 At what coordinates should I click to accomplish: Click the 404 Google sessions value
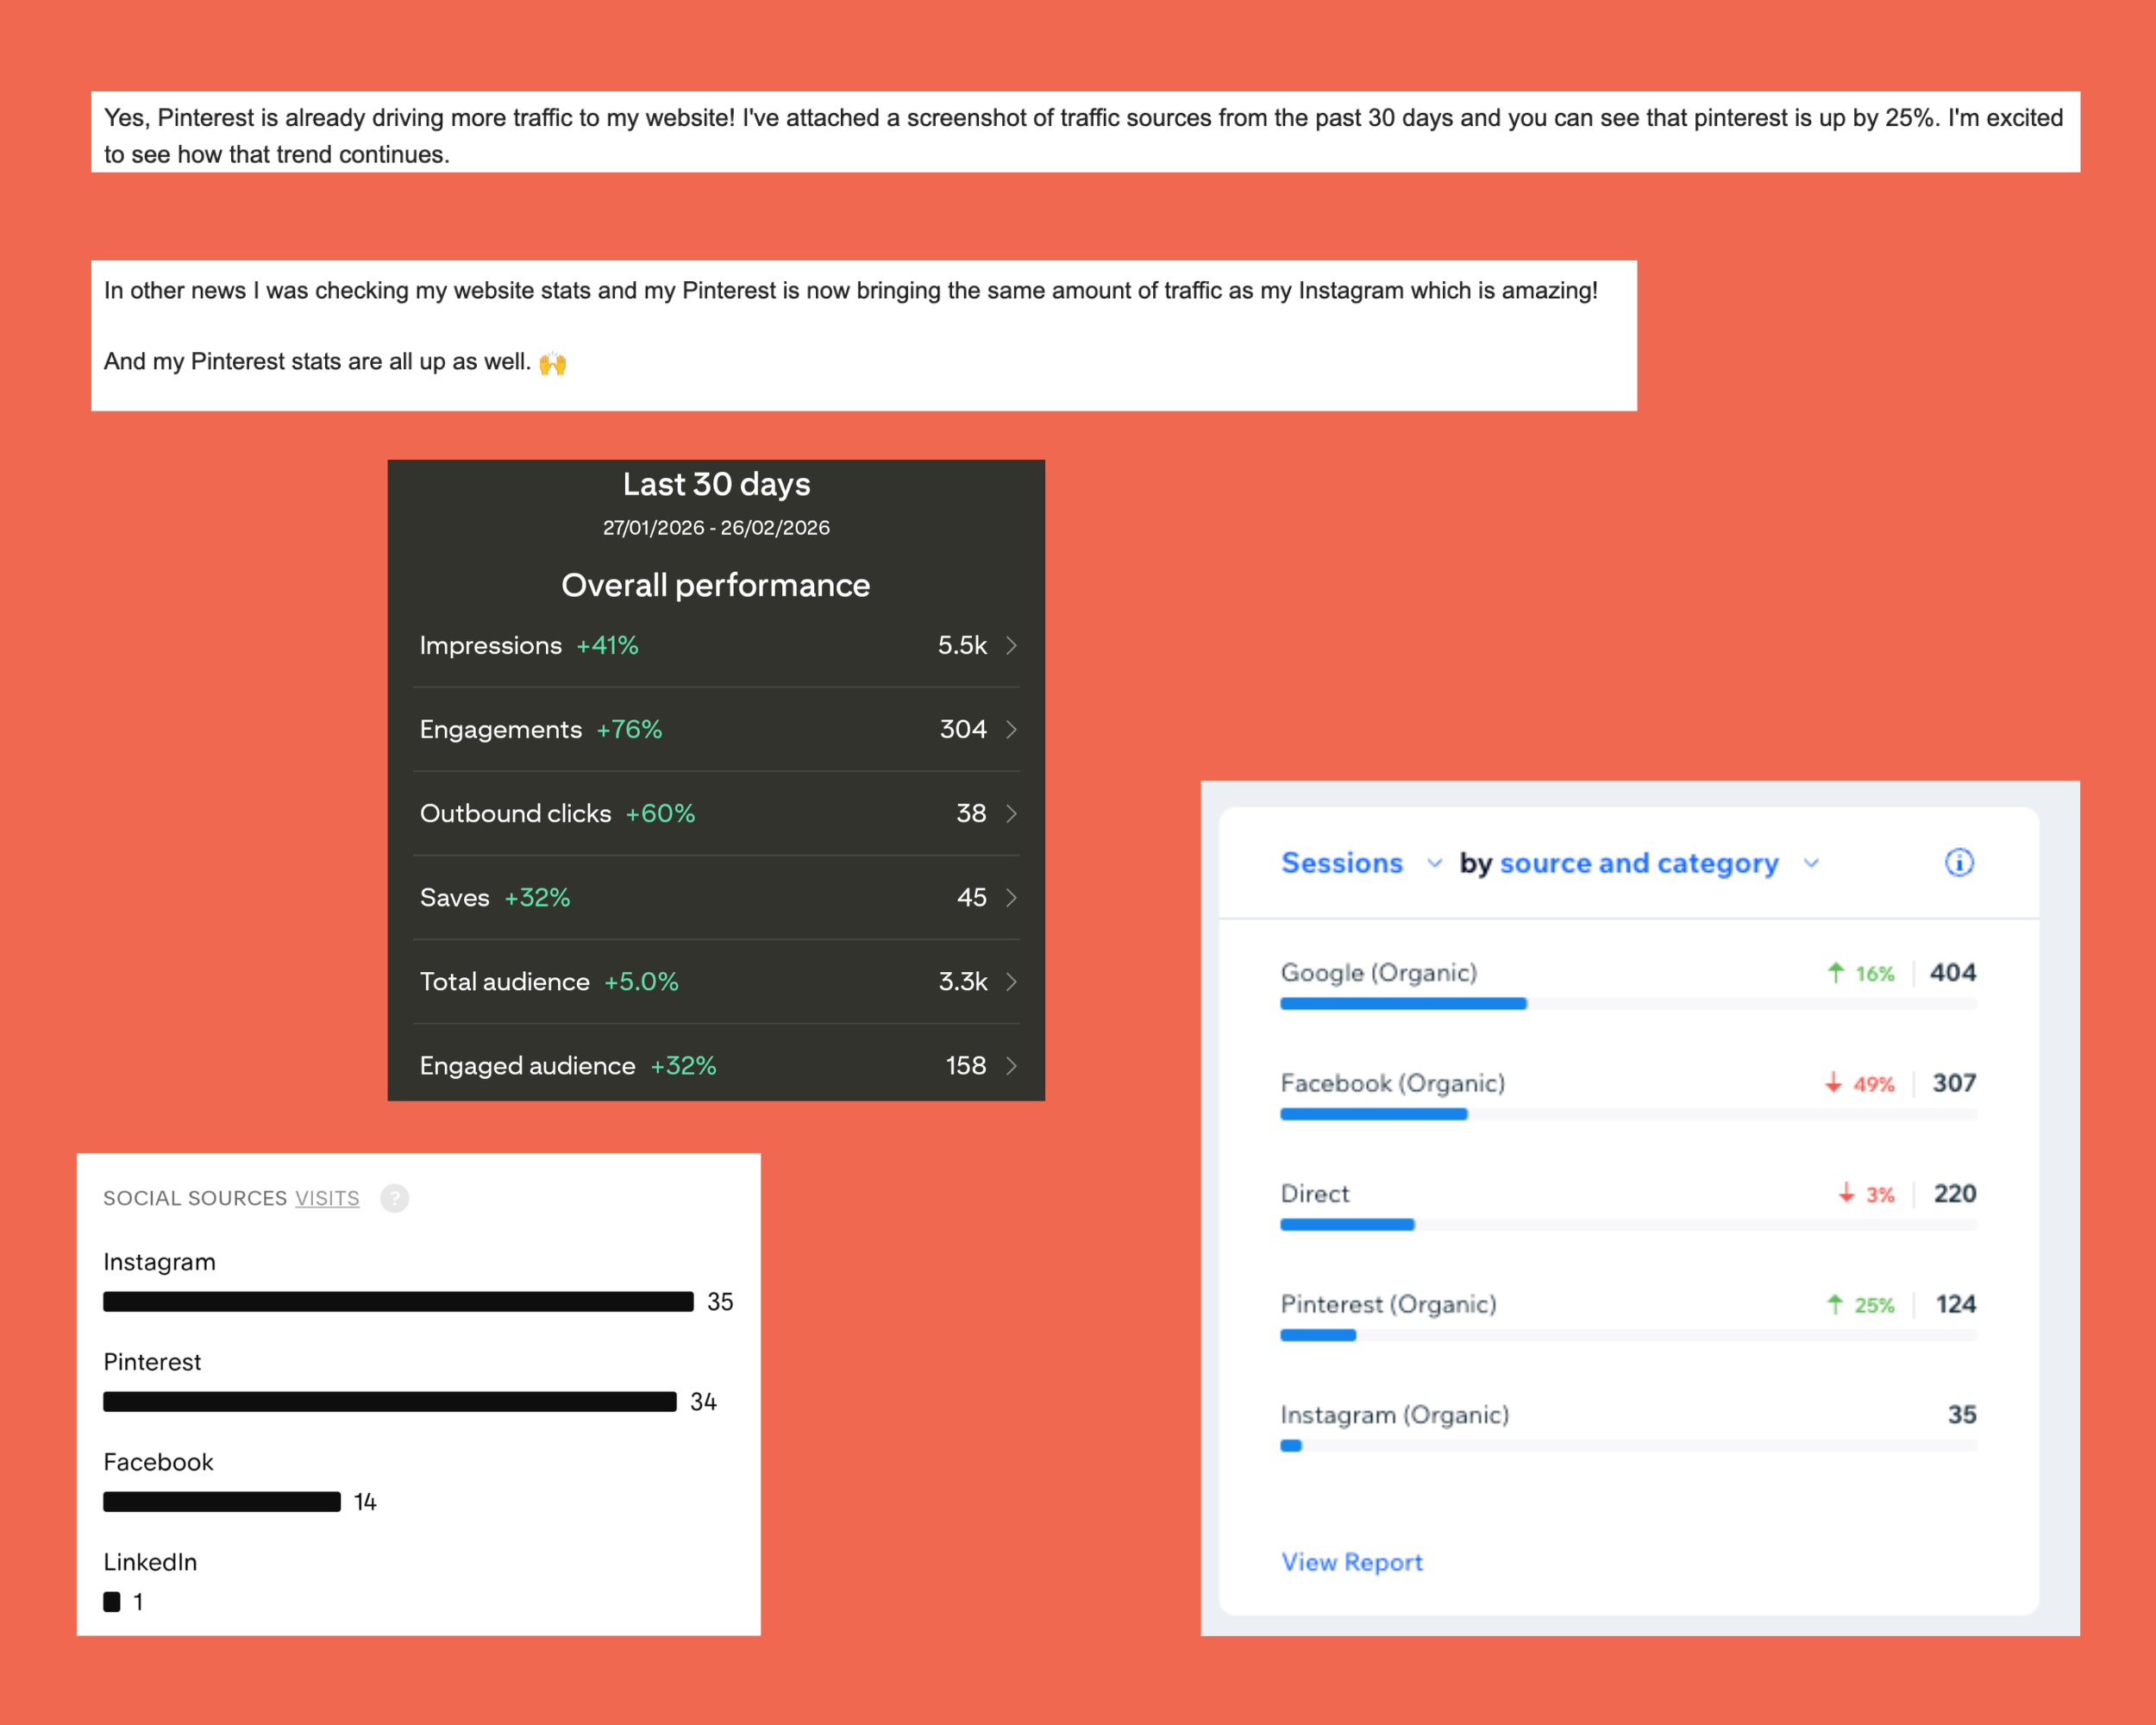(x=1953, y=972)
